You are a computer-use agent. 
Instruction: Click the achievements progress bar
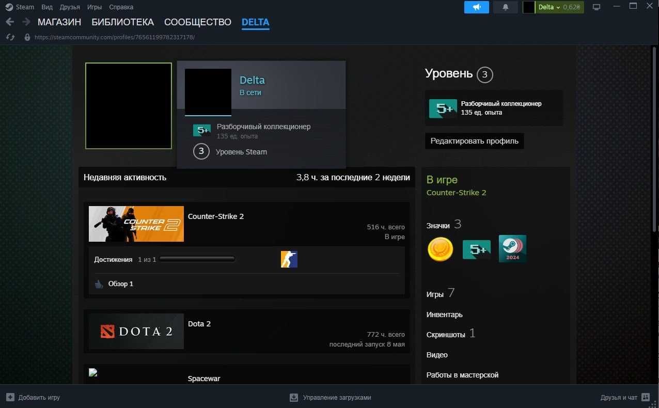(x=197, y=259)
